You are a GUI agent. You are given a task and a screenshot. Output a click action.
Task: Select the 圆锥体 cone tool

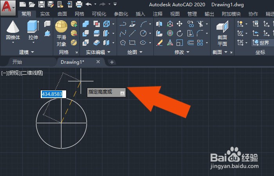tap(13, 31)
